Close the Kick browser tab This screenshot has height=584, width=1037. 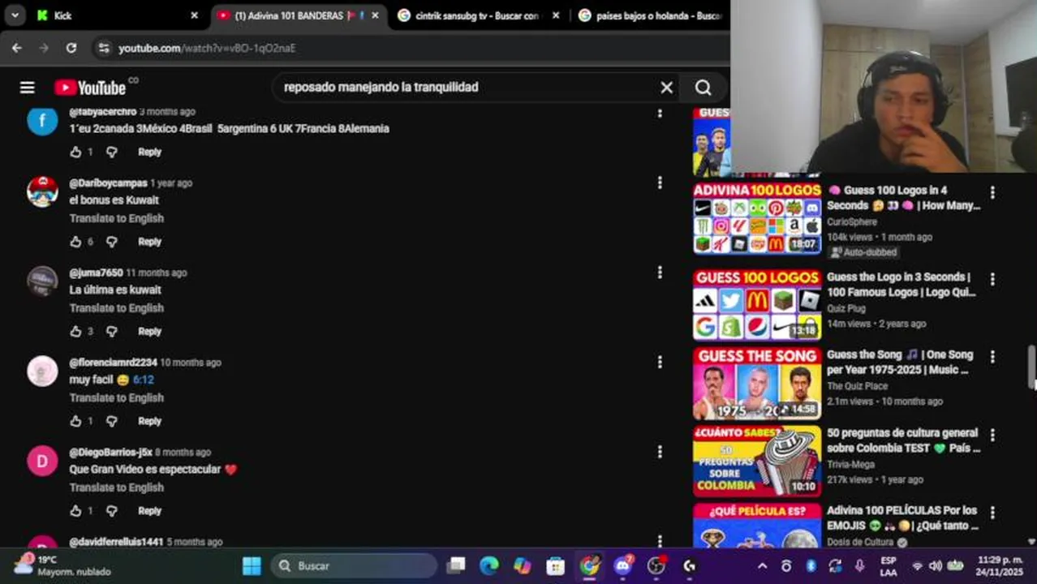point(194,15)
